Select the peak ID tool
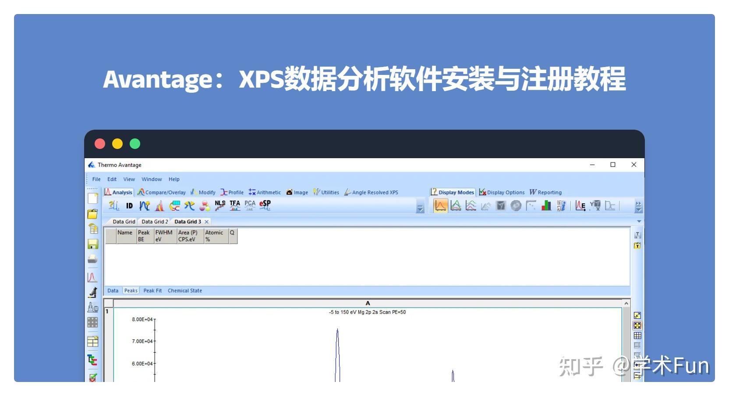 pos(129,206)
